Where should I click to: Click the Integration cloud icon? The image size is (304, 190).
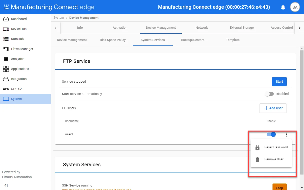tap(6, 79)
